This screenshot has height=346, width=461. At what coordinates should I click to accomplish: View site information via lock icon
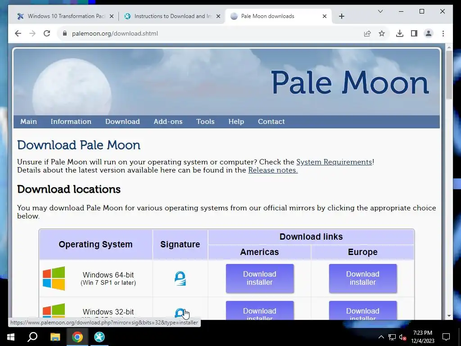tap(65, 33)
